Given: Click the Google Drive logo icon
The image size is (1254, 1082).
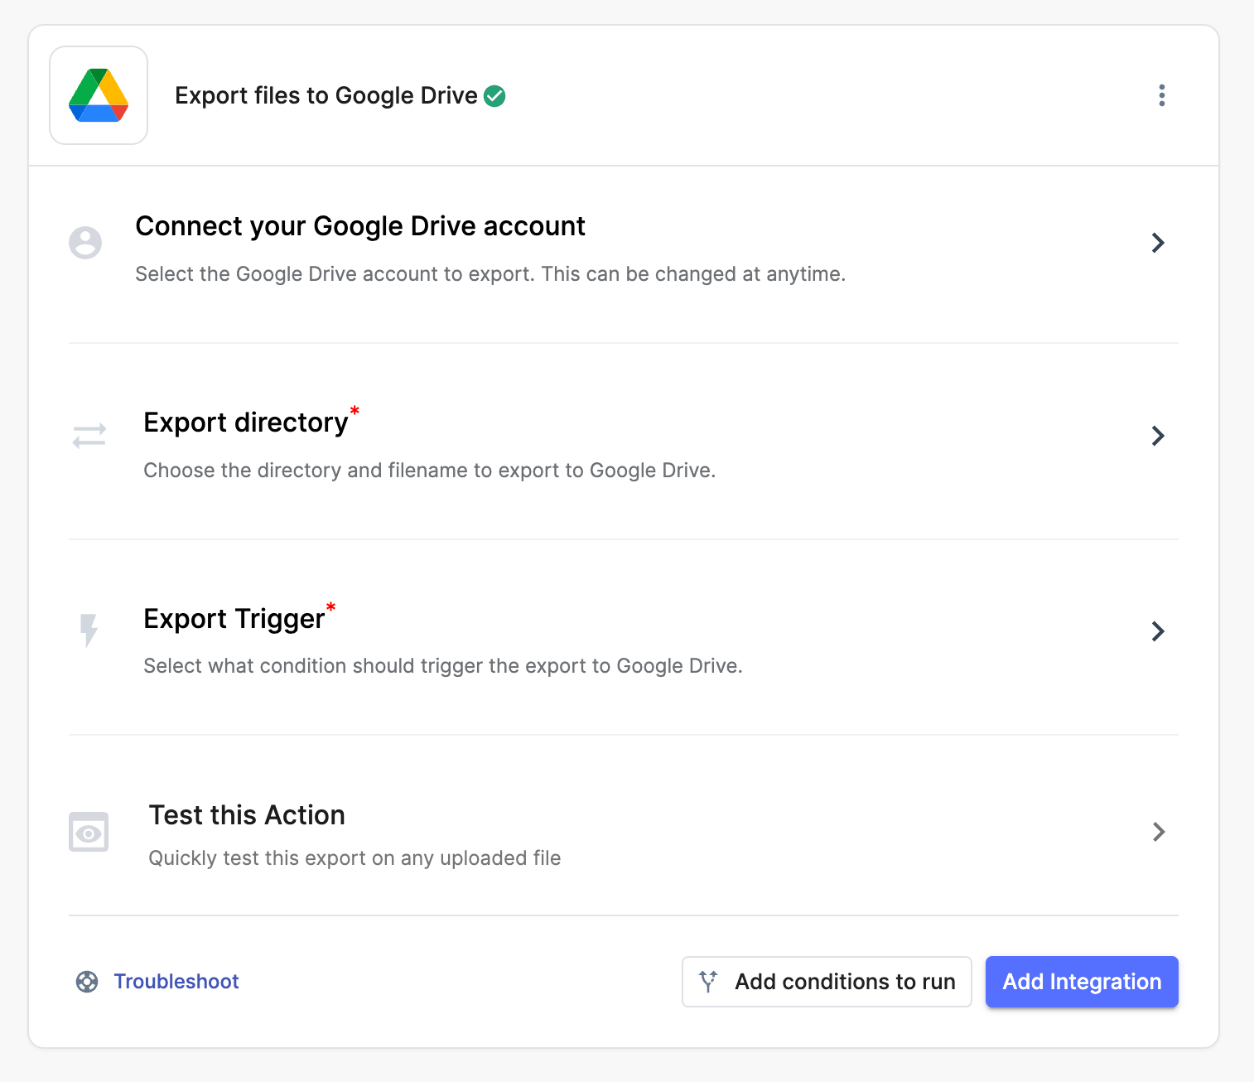Looking at the screenshot, I should [x=99, y=95].
